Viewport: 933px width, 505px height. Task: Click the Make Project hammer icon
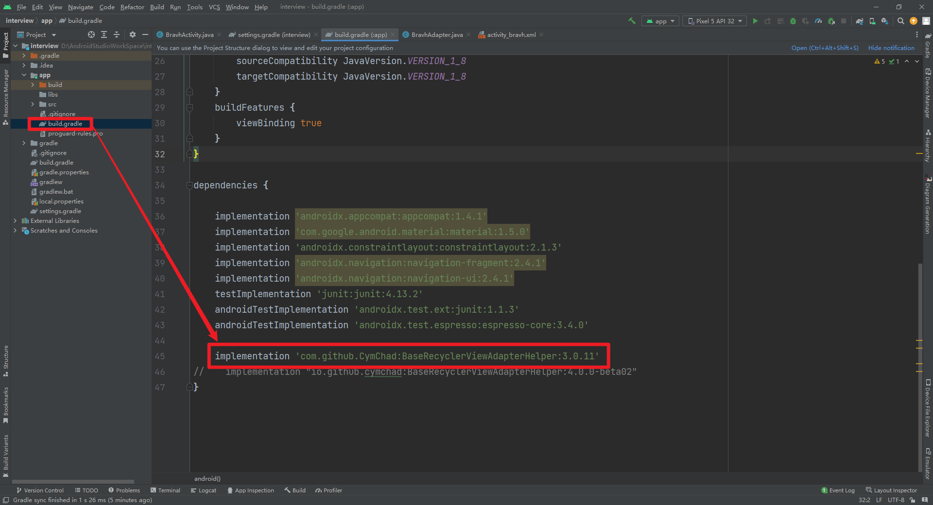click(632, 21)
